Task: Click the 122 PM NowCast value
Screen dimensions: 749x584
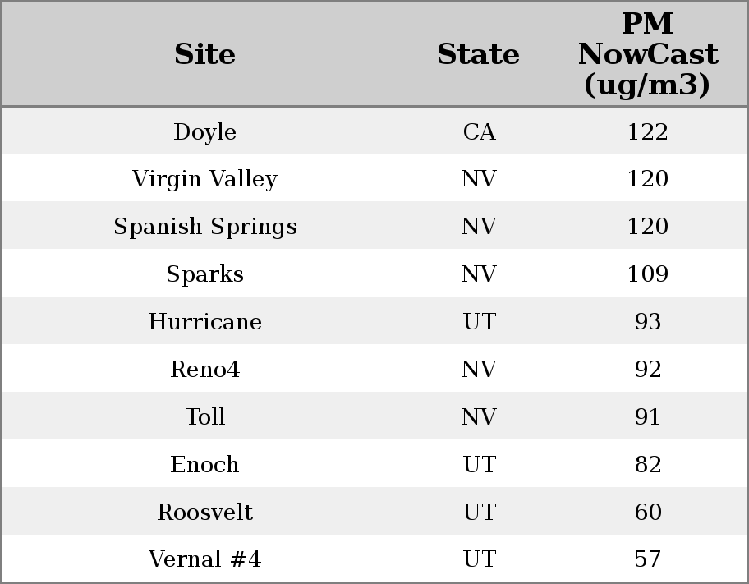Action: pos(647,132)
